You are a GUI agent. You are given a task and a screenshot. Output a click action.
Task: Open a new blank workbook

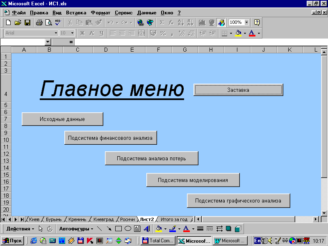pos(8,23)
